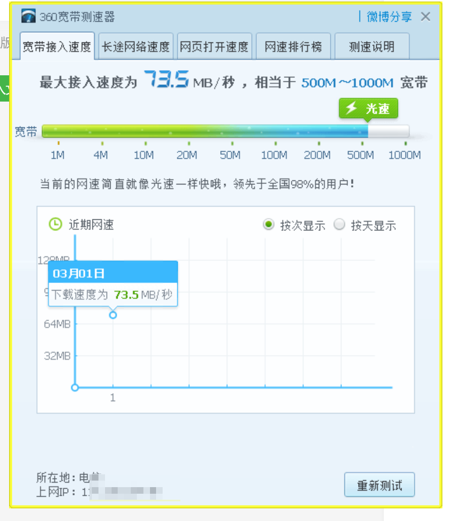This screenshot has height=521, width=452.
Task: Click the 1000M scale label
Action: pyautogui.click(x=405, y=155)
